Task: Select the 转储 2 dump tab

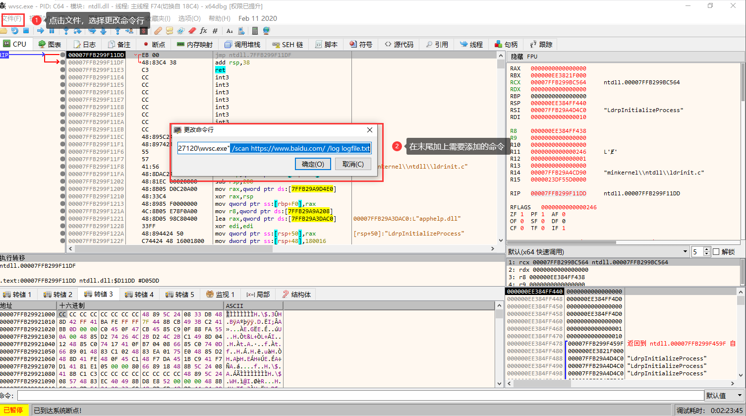Action: coord(58,295)
